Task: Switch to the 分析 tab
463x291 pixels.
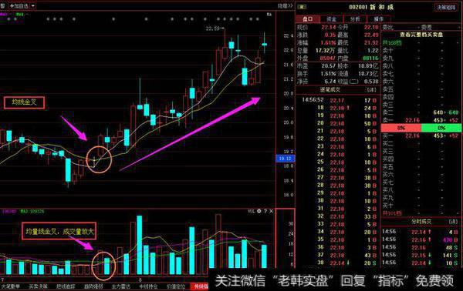Action: tap(355, 19)
